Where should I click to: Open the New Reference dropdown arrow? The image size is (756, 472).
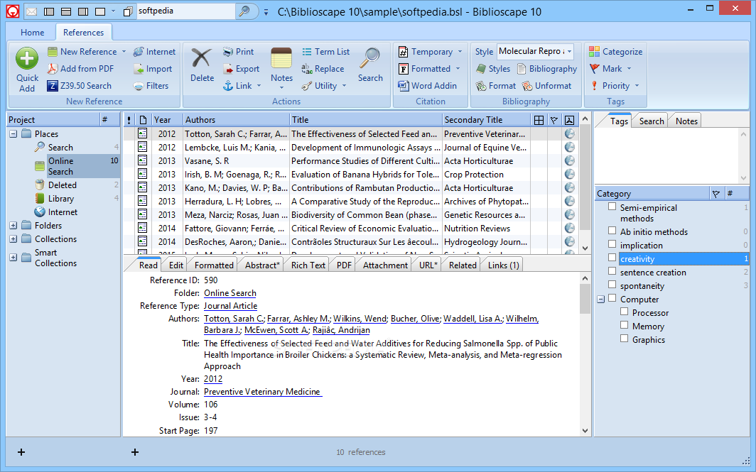tap(124, 52)
